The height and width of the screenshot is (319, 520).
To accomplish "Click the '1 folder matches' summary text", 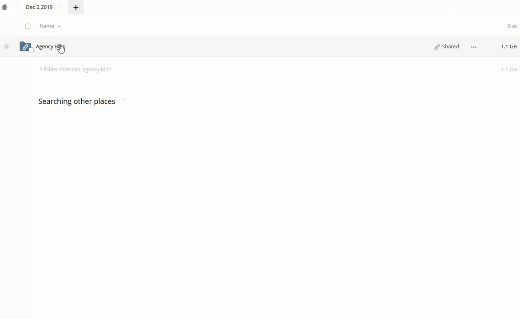I will coord(75,70).
